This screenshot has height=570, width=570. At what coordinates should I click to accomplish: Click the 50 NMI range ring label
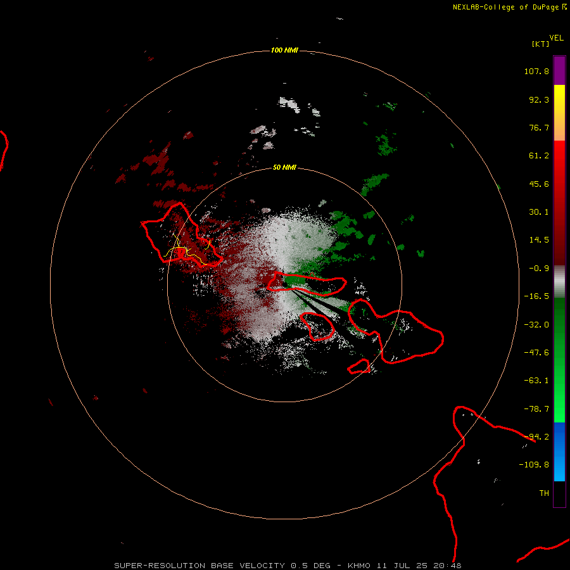(x=284, y=167)
